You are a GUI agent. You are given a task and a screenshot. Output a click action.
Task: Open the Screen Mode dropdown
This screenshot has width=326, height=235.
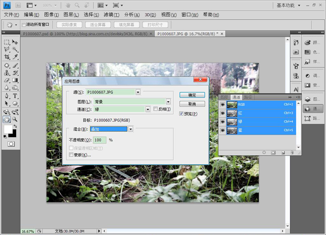click(x=118, y=5)
